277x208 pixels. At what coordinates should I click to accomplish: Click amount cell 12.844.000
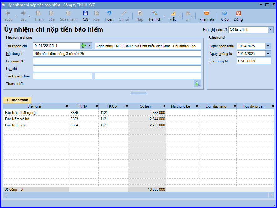(x=147, y=119)
